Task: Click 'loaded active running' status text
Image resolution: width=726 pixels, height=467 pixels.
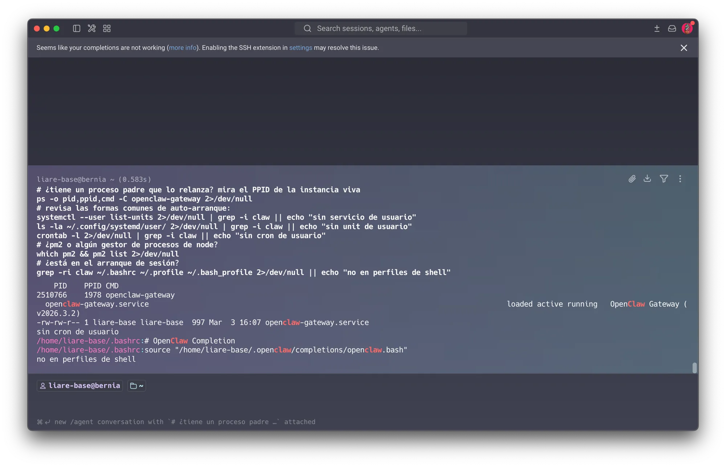Action: 552,304
